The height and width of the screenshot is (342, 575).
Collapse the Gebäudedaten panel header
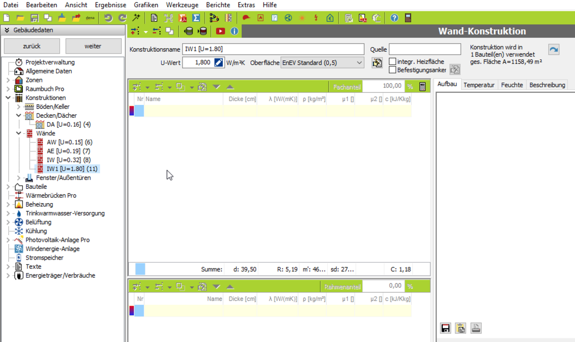click(x=7, y=30)
